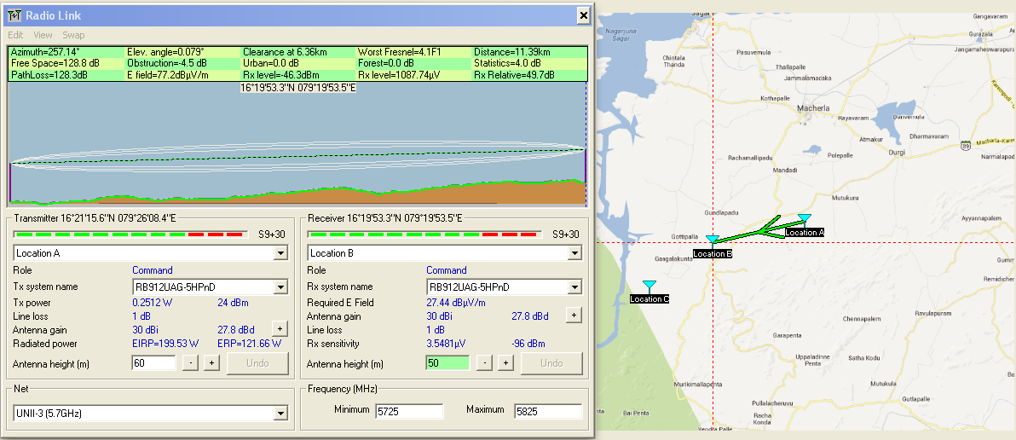Image resolution: width=1016 pixels, height=440 pixels.
Task: Click the Radio Link title bar icon
Action: (14, 14)
